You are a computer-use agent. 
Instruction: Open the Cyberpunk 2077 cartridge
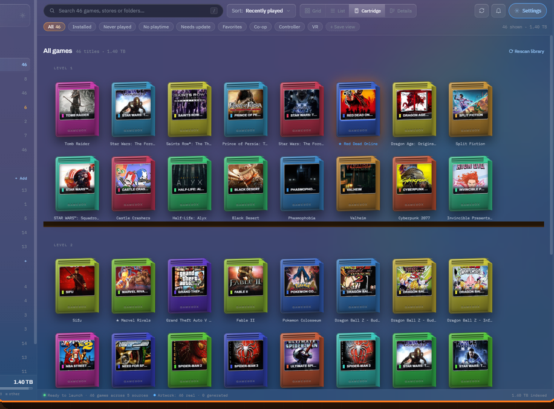coord(414,184)
